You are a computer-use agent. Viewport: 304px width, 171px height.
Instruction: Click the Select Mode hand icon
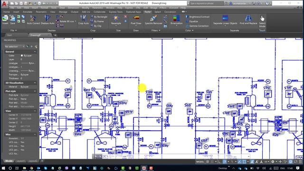[262, 19]
